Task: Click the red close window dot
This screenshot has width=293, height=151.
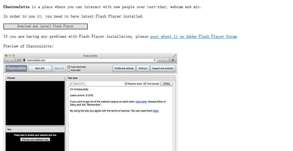Action: pyautogui.click(x=6, y=56)
